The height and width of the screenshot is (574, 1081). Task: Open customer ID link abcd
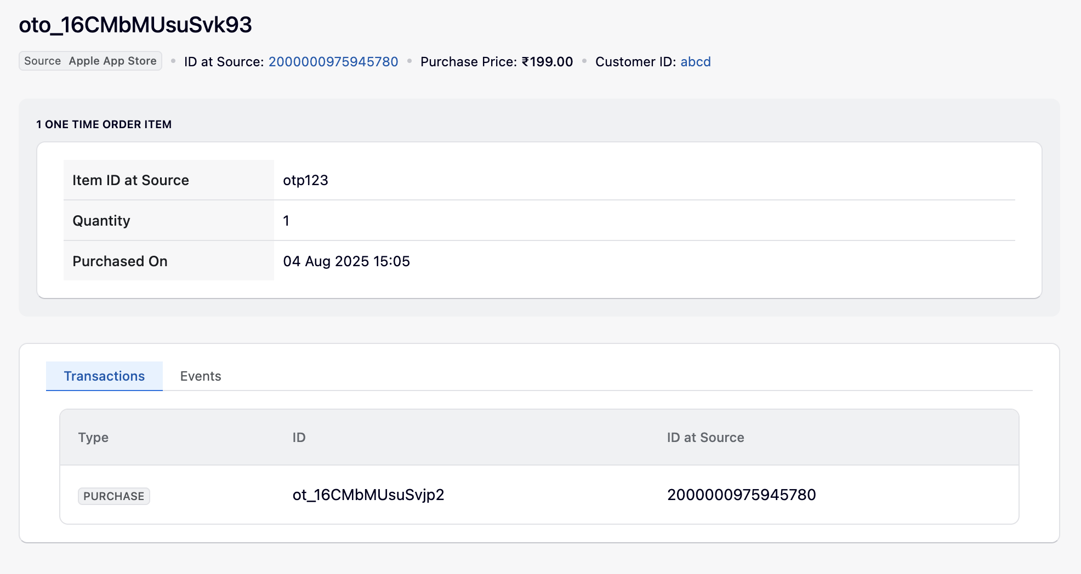(x=695, y=62)
